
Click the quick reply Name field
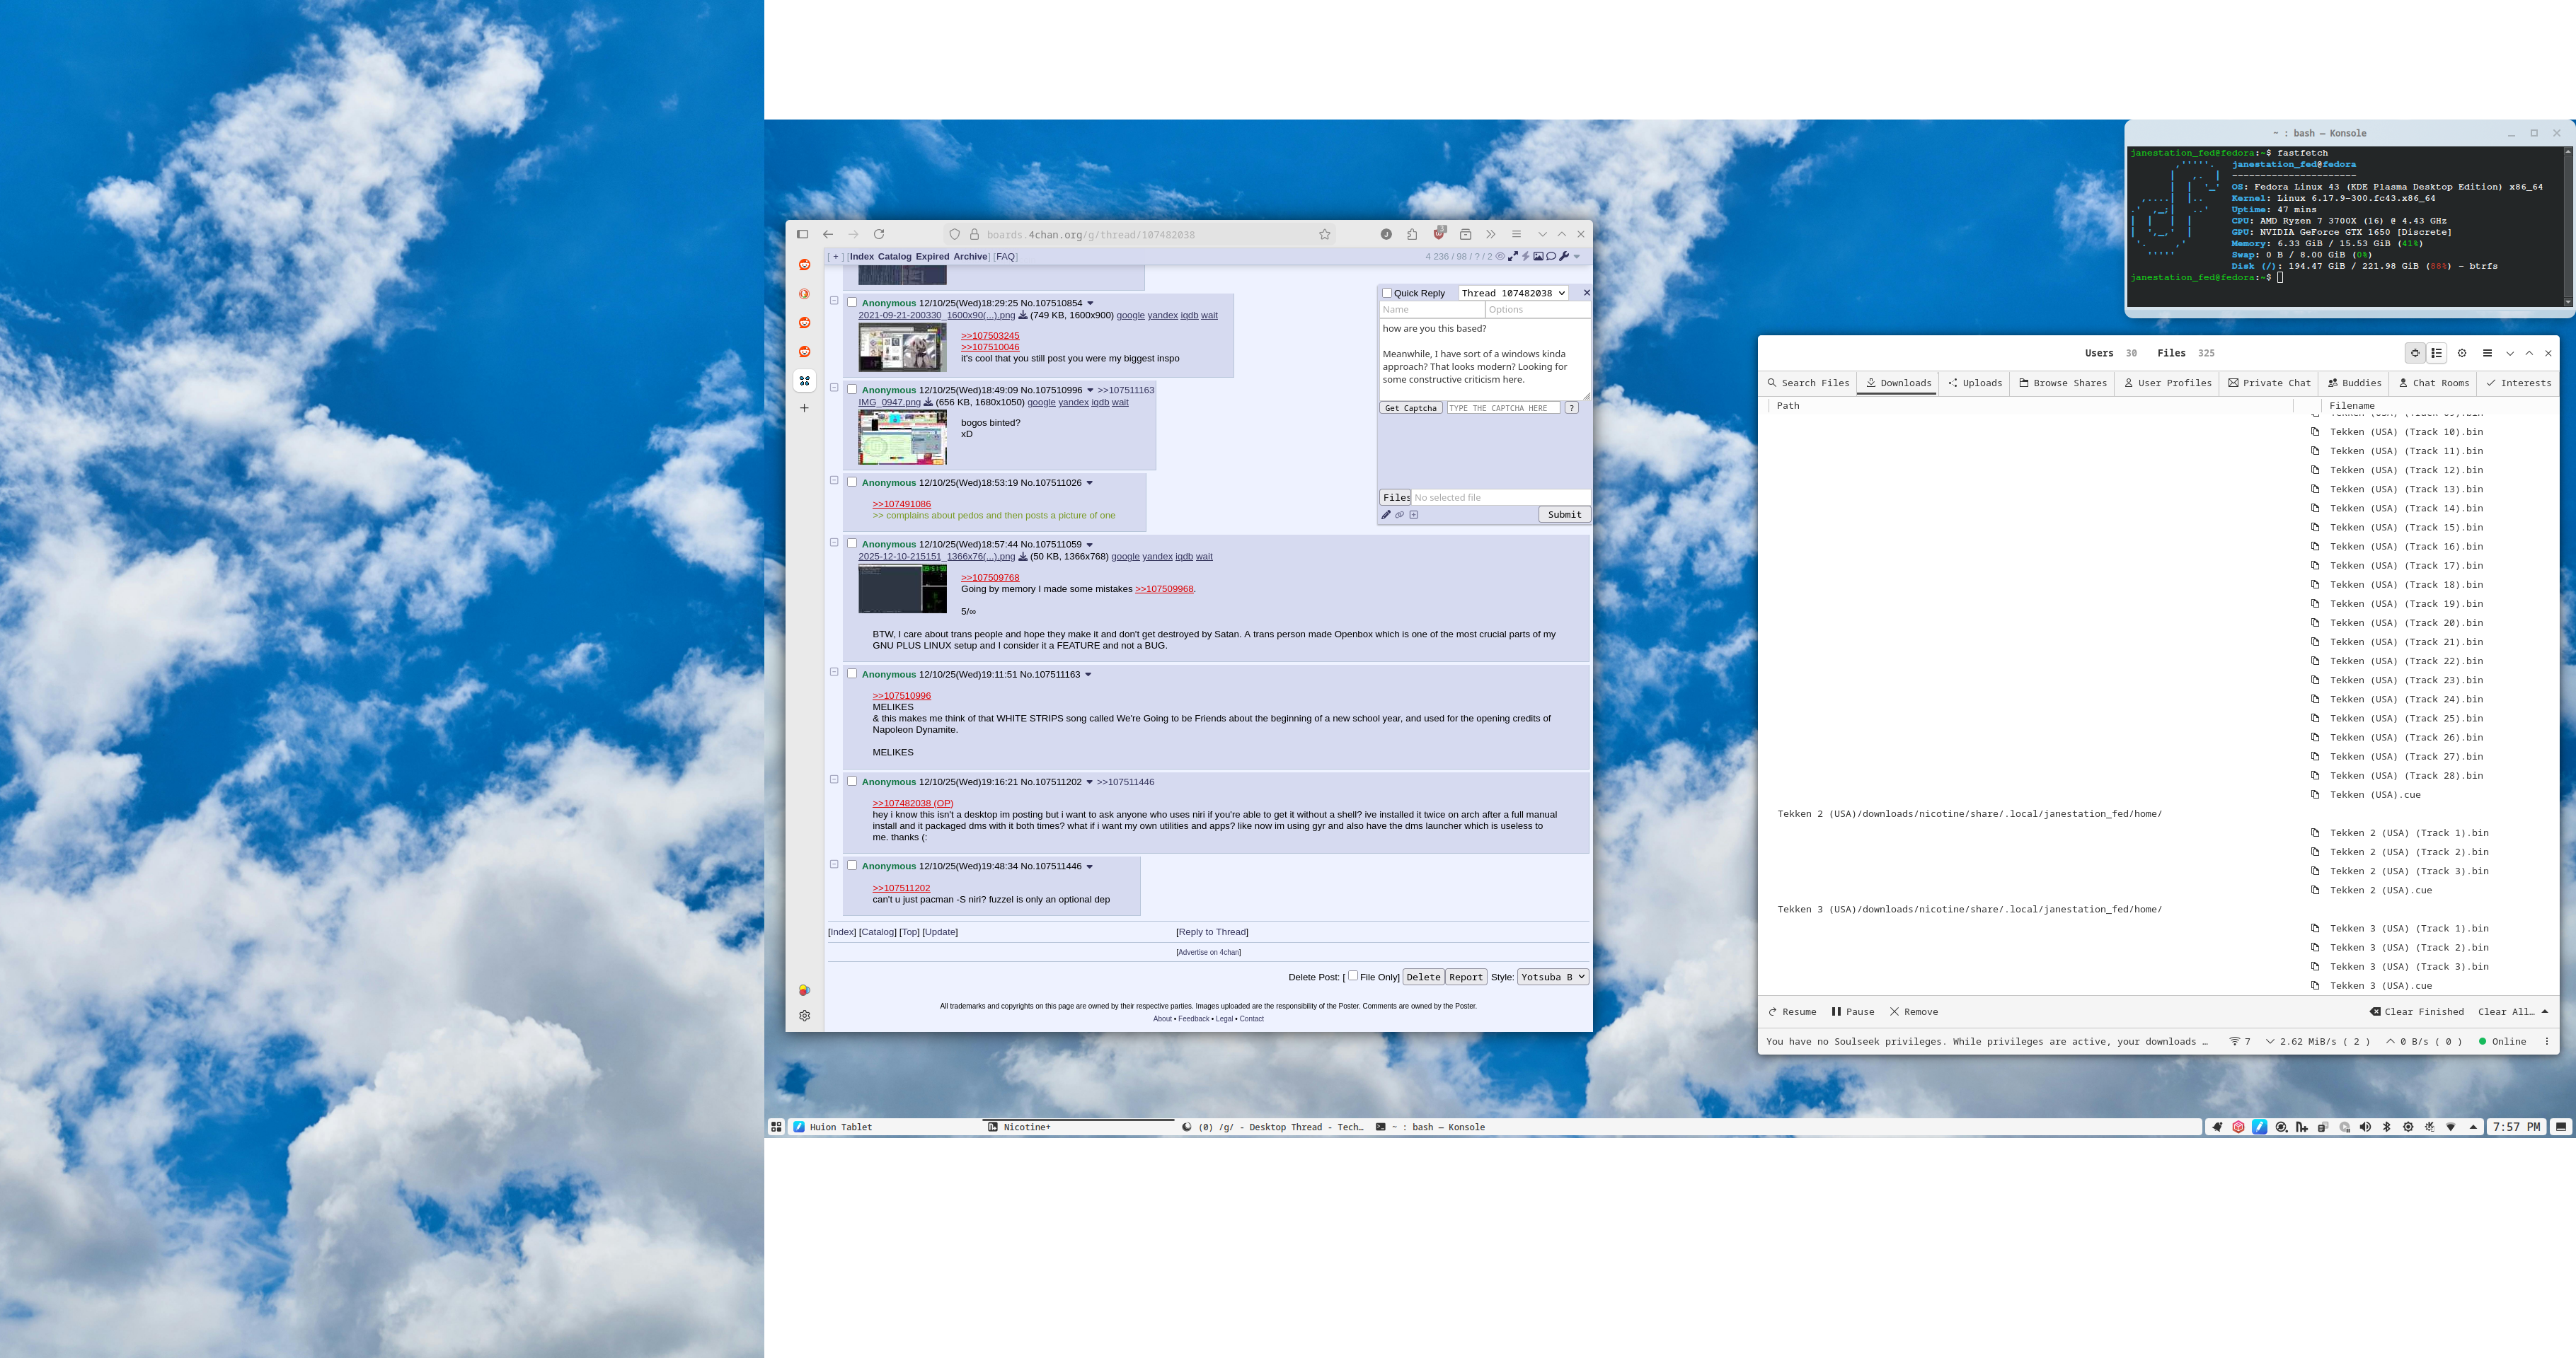[1431, 310]
